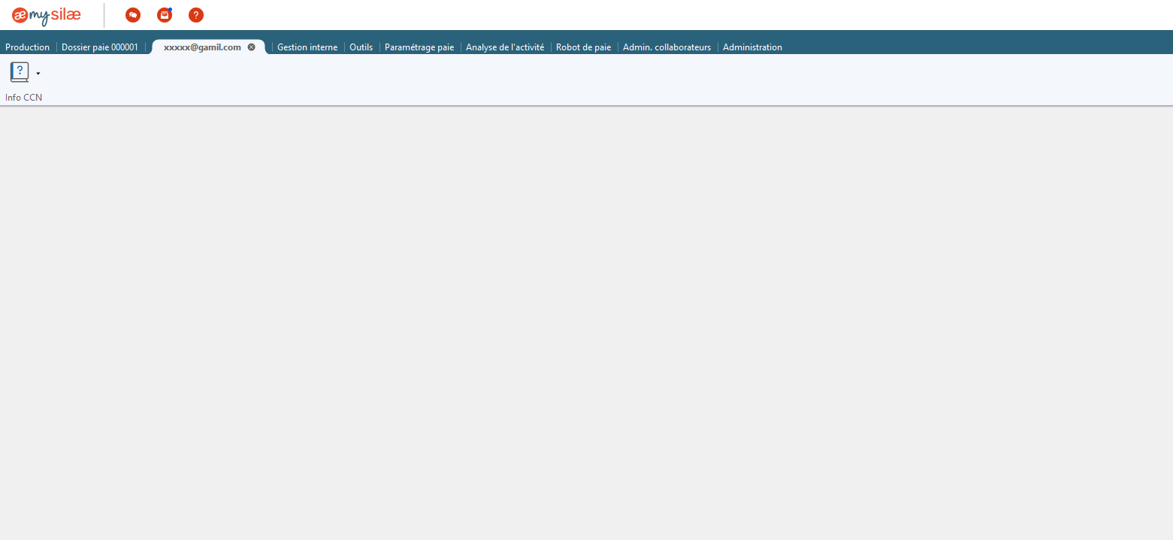
Task: Select the xxxxx@gamil.com tab
Action: [x=202, y=47]
